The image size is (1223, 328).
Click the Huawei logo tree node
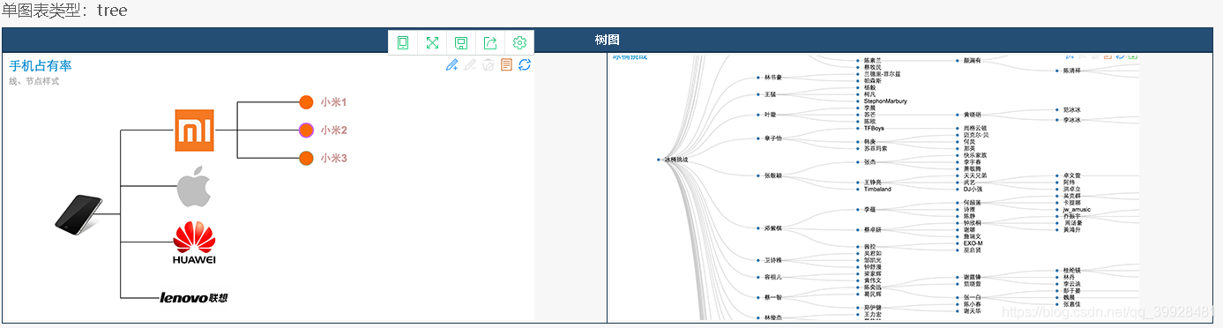[195, 242]
